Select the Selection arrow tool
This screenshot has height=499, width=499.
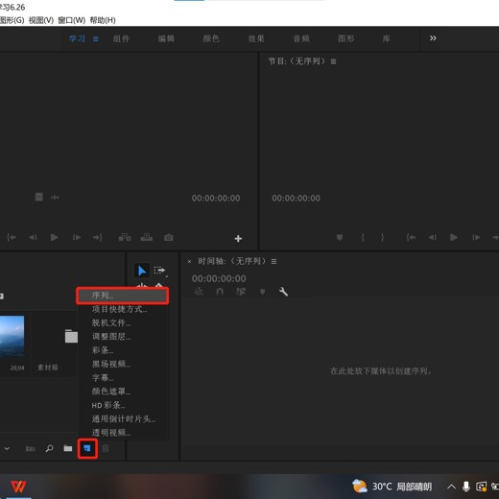pyautogui.click(x=142, y=271)
